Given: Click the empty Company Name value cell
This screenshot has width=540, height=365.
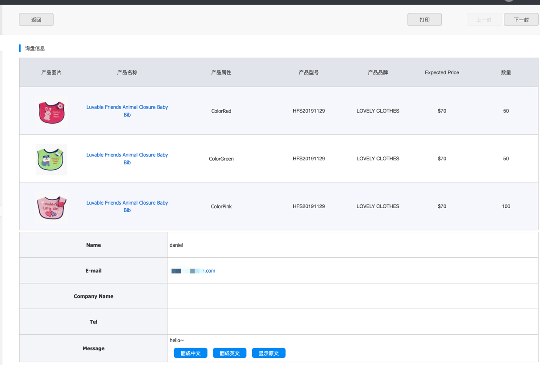Looking at the screenshot, I should click(x=353, y=296).
